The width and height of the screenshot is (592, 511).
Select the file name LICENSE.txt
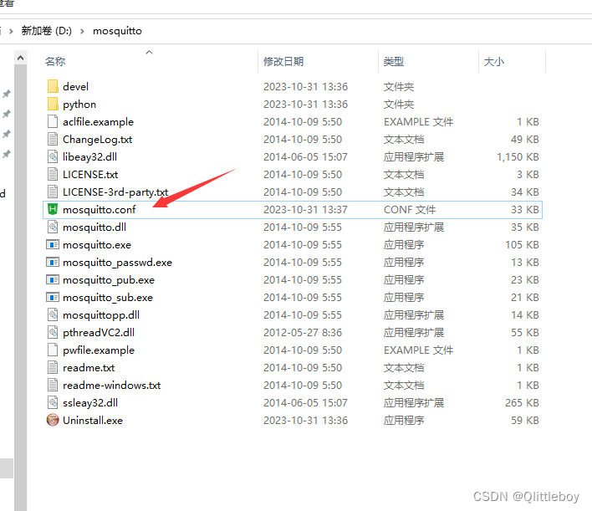tap(90, 175)
